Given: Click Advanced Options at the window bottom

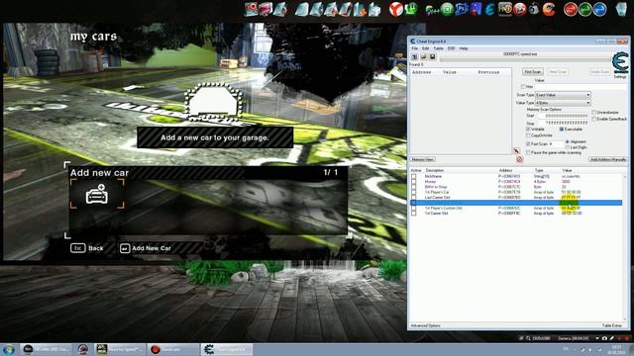Looking at the screenshot, I should click(426, 325).
